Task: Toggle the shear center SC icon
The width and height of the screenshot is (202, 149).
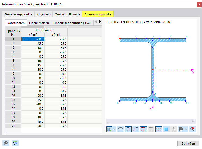Action: [136, 129]
